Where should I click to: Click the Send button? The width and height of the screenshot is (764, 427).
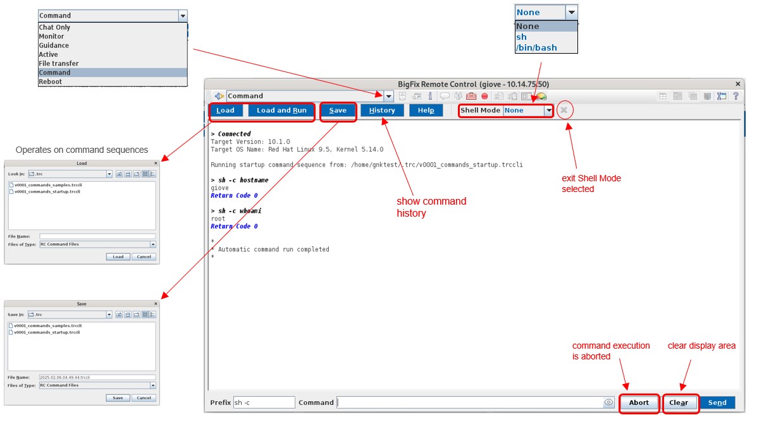click(717, 402)
